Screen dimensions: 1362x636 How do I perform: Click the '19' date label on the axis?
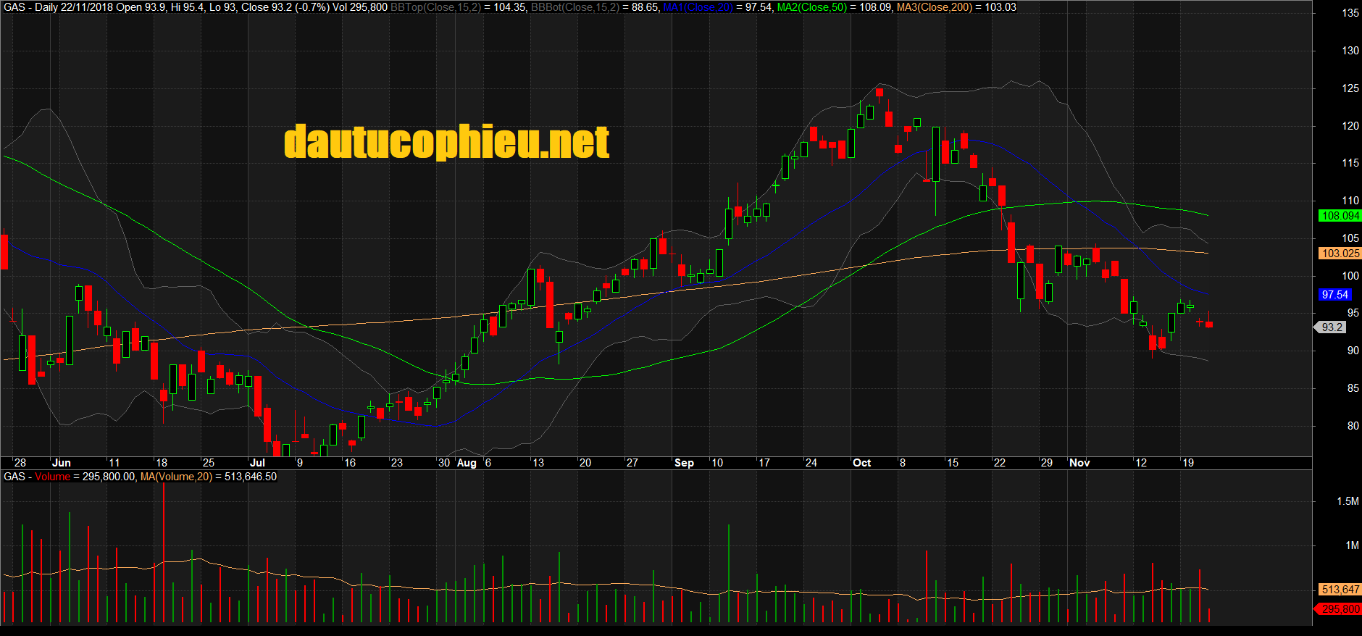[x=1188, y=463]
